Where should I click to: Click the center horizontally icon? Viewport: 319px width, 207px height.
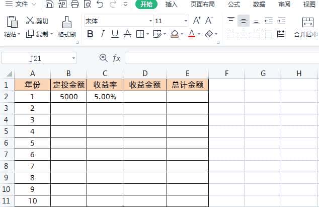click(x=244, y=34)
